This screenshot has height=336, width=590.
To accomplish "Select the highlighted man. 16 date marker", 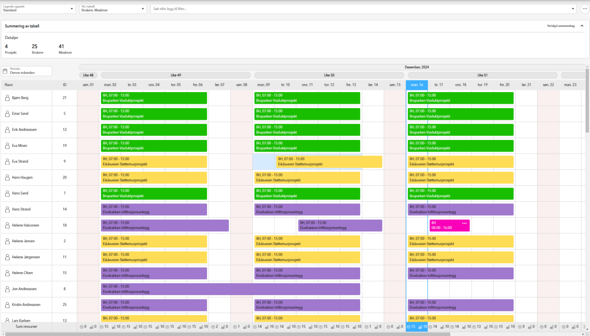I will click(417, 85).
